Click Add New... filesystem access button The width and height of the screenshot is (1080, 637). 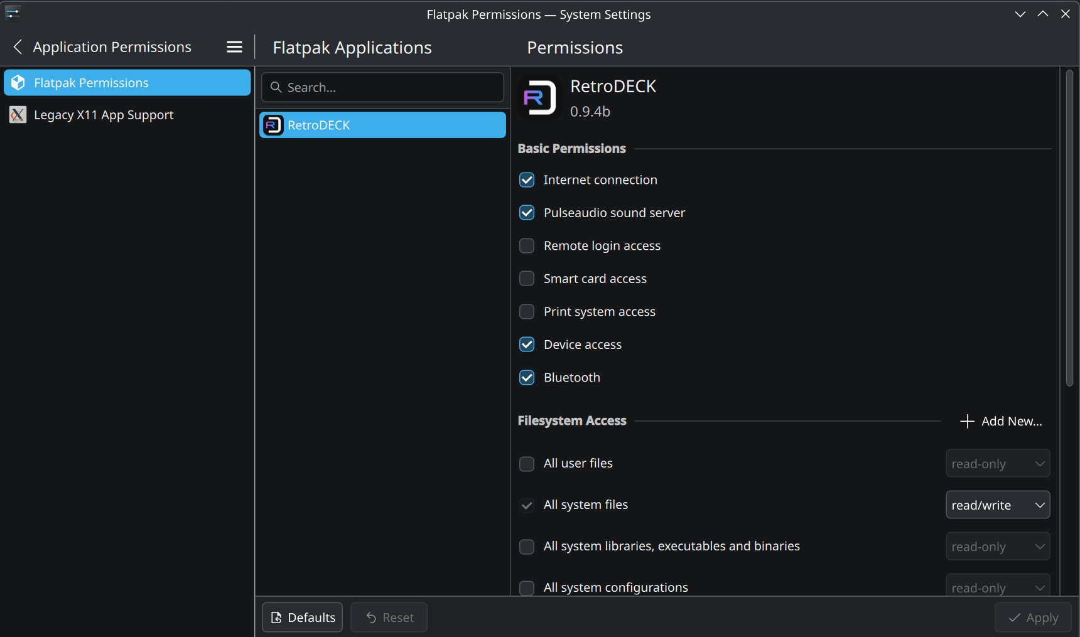click(1001, 421)
